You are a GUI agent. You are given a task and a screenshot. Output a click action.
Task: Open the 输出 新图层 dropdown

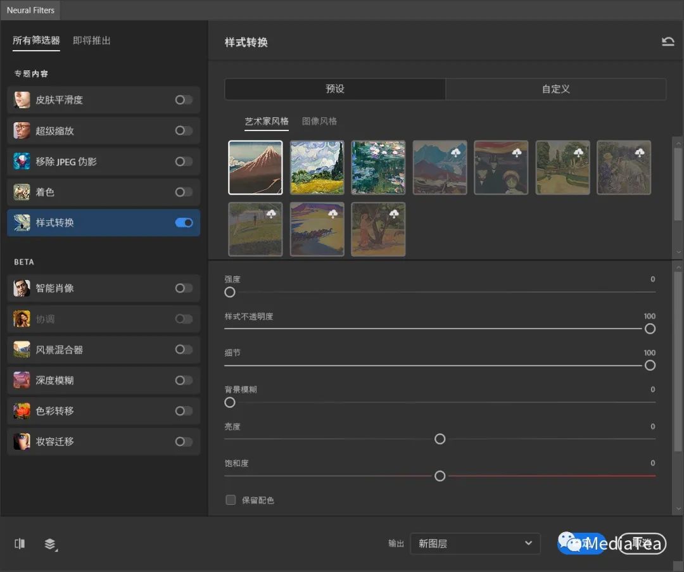(x=475, y=543)
